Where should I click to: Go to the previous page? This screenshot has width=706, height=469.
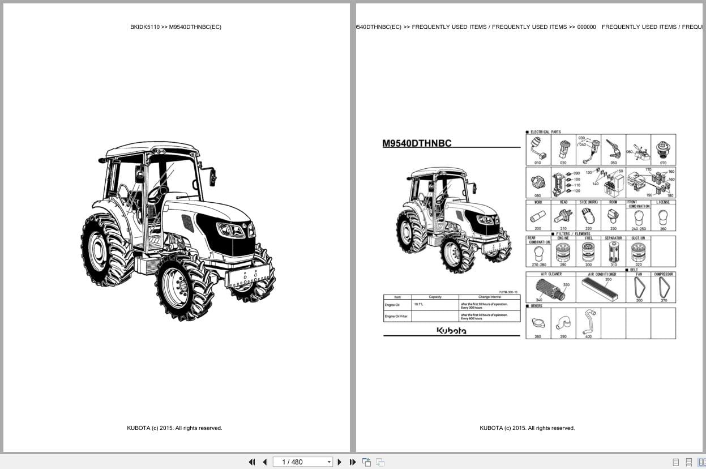(264, 462)
